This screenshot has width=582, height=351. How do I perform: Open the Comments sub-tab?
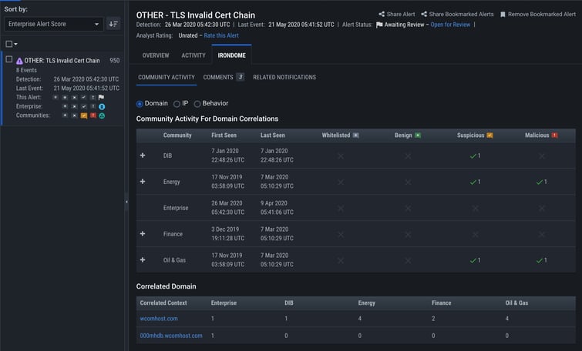click(x=218, y=77)
